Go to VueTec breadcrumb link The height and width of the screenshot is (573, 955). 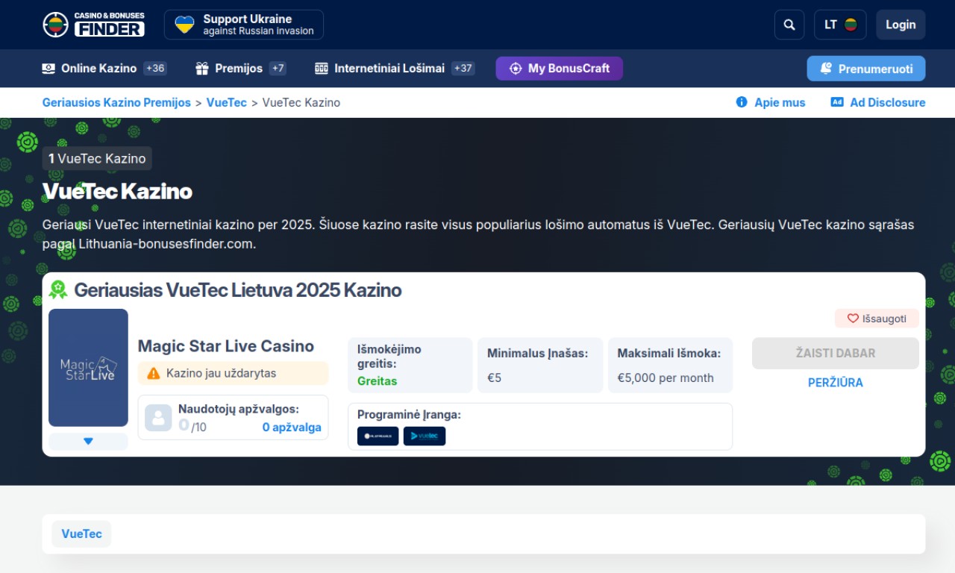point(227,103)
